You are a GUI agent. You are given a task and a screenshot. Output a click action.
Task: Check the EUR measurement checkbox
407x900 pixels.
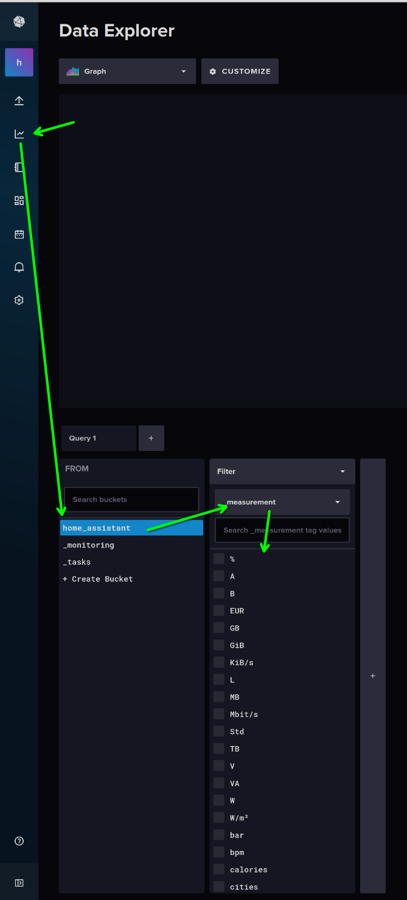pyautogui.click(x=219, y=610)
